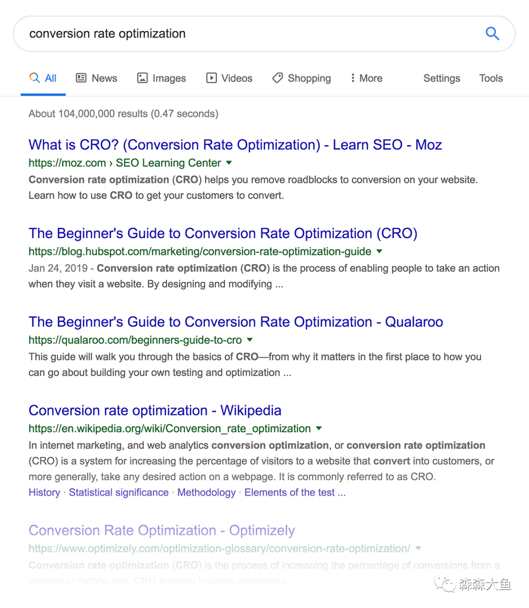Expand dropdown arrow next to qualaroo.com URL
The image size is (529, 608).
(x=250, y=340)
